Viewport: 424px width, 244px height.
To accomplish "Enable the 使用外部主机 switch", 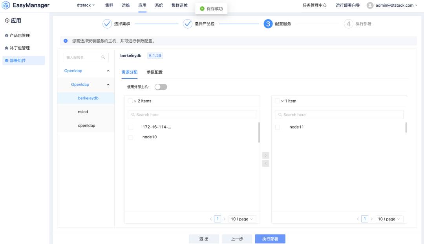I will click(161, 87).
